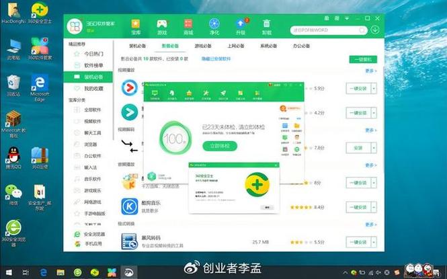Switch to 上网必备 tab
The image size is (447, 279).
(x=236, y=46)
